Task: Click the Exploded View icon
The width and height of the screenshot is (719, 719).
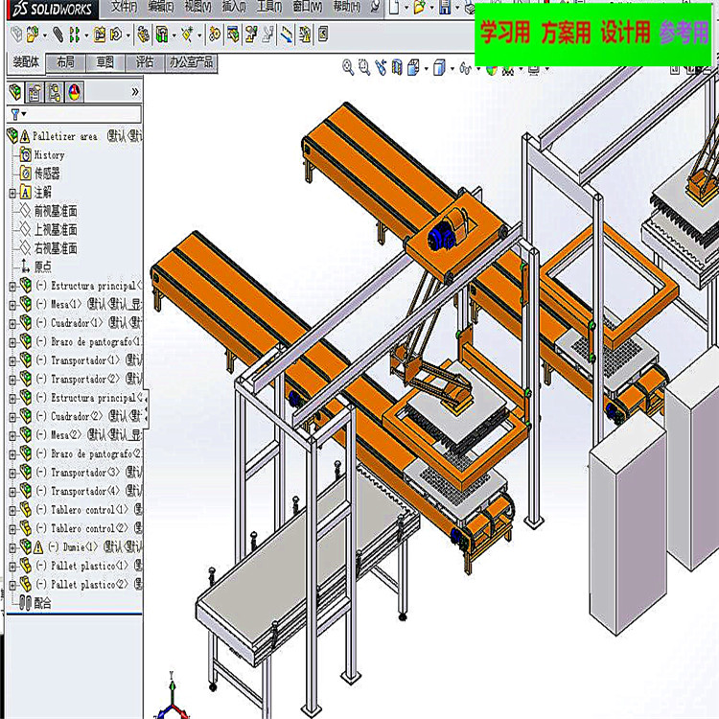Action: tap(251, 35)
